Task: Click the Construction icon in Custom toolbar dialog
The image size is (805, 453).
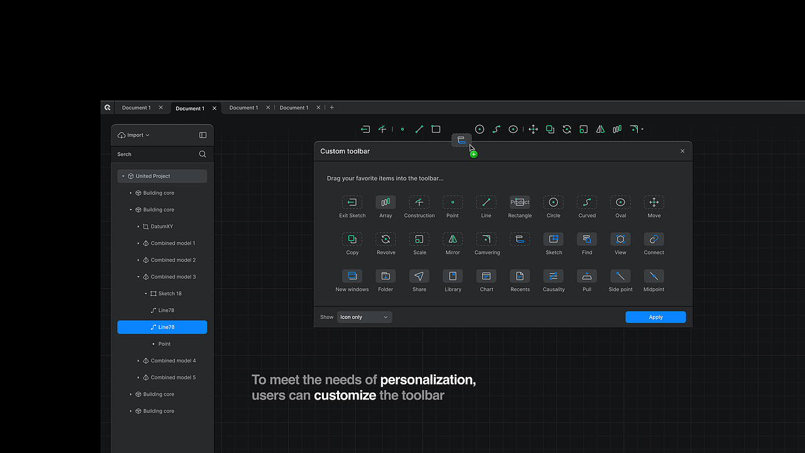Action: (419, 202)
